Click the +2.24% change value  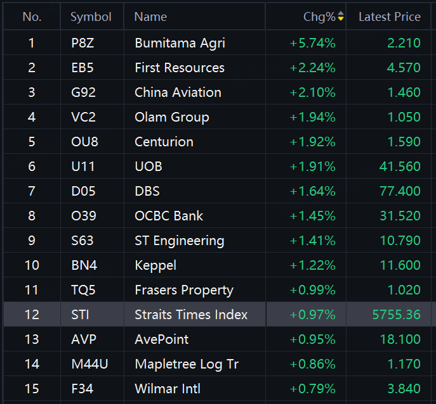pos(312,68)
